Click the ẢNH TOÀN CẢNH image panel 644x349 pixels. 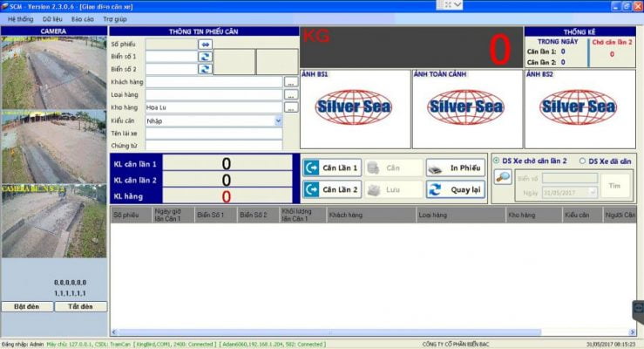point(467,109)
